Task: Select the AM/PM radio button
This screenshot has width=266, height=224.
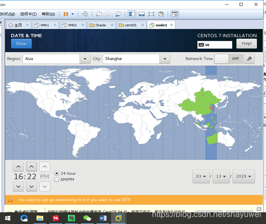Action: click(x=56, y=179)
